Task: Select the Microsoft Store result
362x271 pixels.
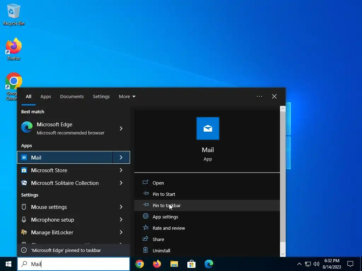Action: tap(65, 170)
